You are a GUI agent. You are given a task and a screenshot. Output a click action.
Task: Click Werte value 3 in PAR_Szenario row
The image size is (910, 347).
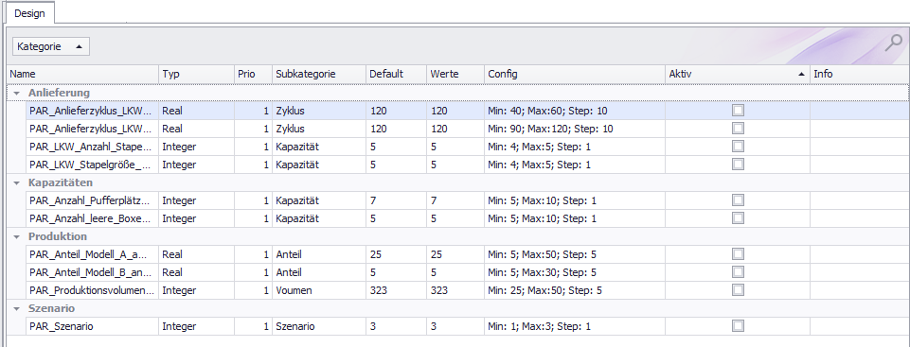click(x=455, y=326)
